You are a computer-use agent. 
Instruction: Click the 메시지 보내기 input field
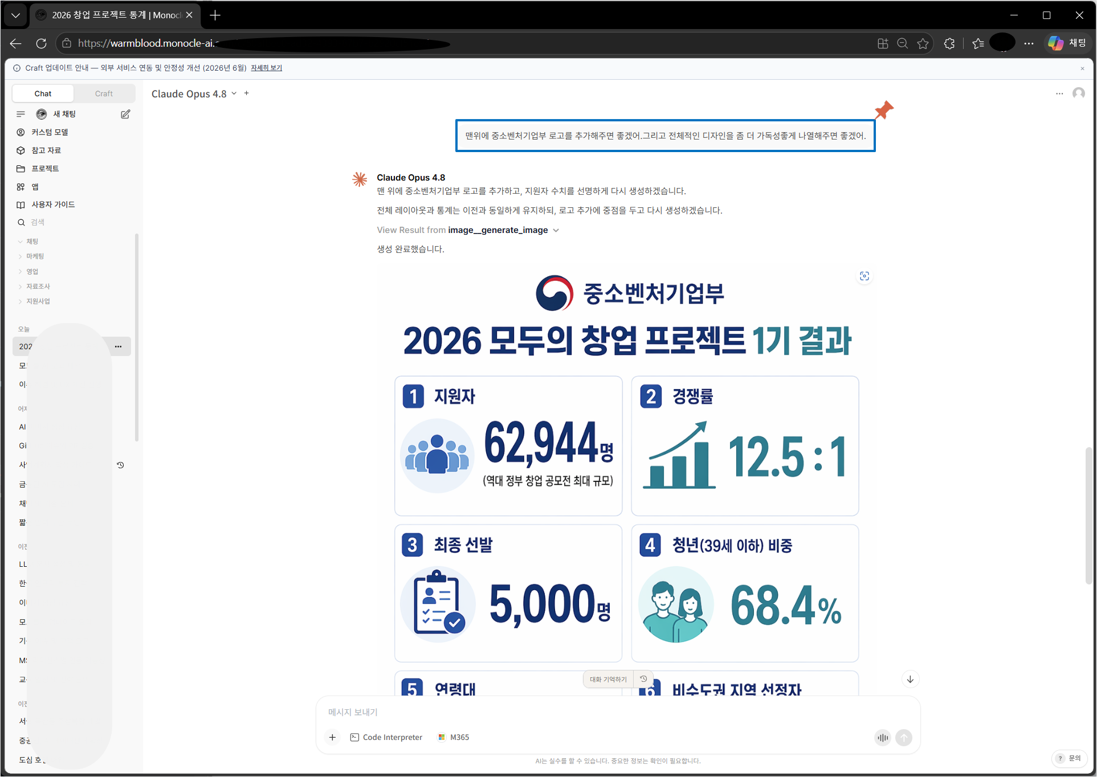618,712
